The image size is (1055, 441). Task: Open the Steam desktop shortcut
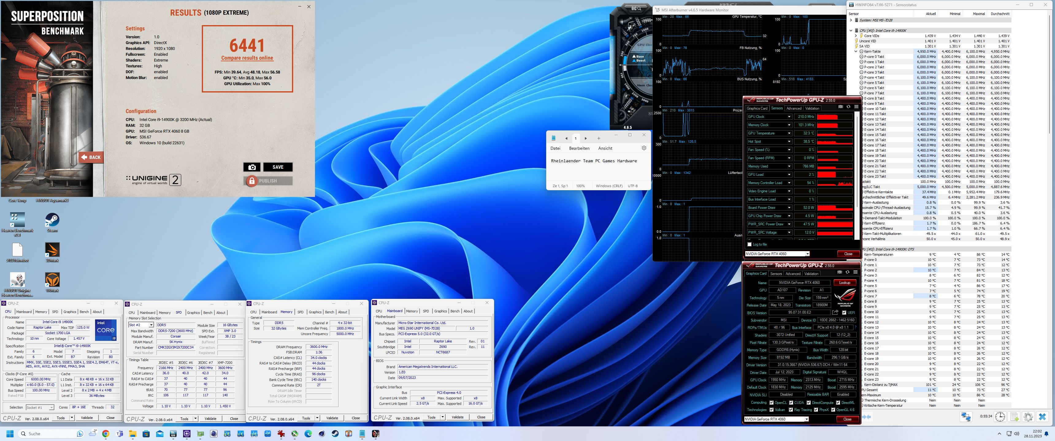click(52, 223)
